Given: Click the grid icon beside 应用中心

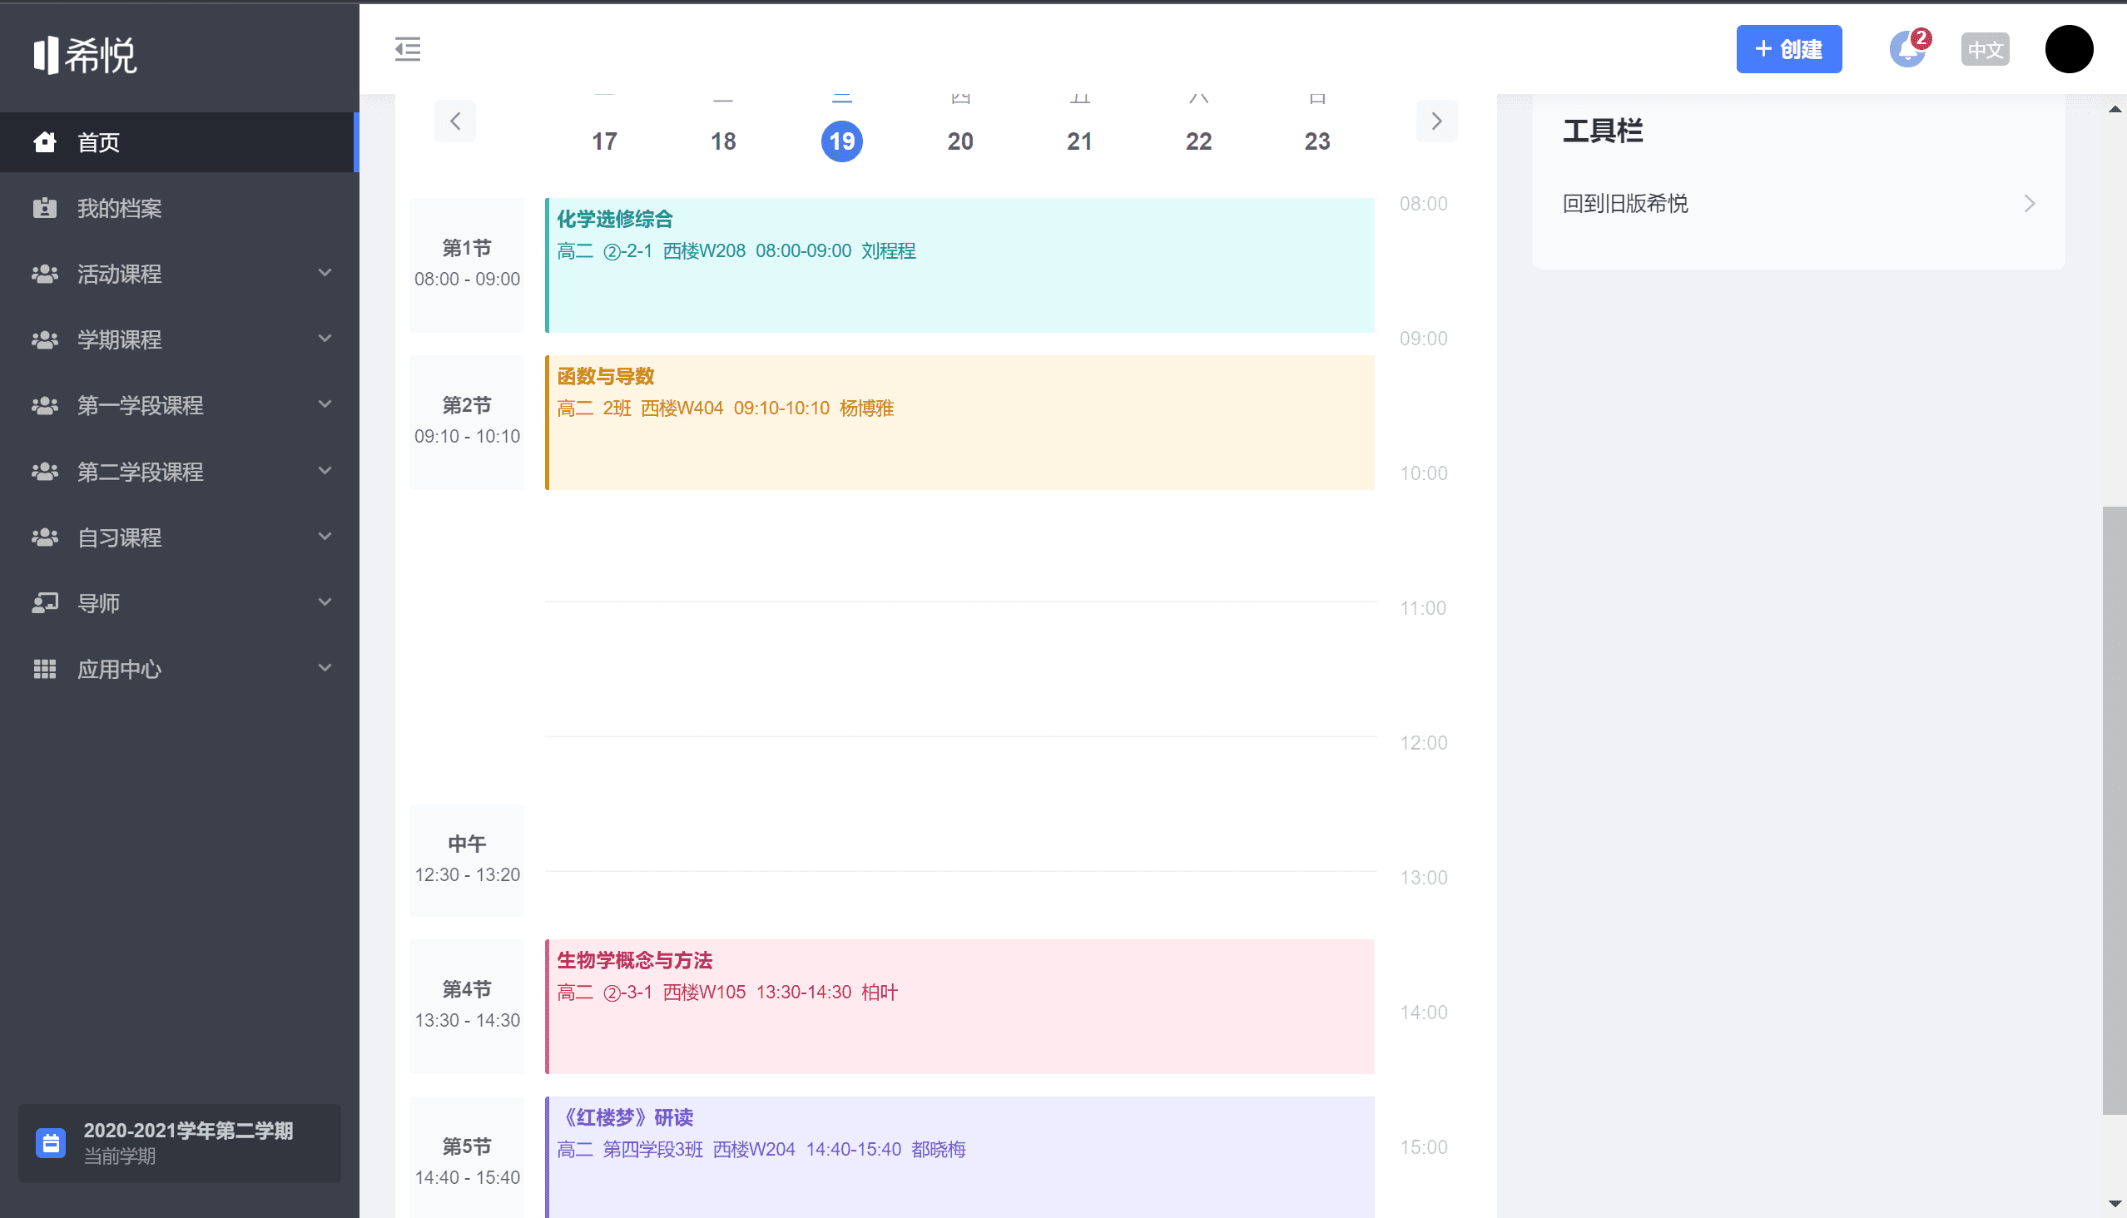Looking at the screenshot, I should pos(45,669).
